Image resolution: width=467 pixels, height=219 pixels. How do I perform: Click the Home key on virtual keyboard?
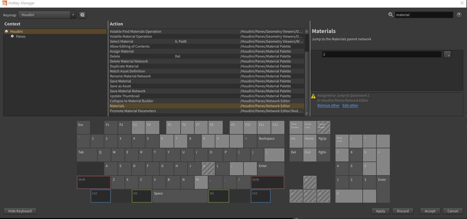coord(310,141)
